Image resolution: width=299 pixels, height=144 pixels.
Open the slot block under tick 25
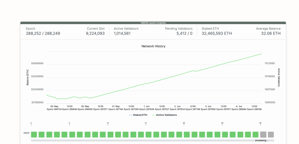pyautogui.click(x=225, y=134)
